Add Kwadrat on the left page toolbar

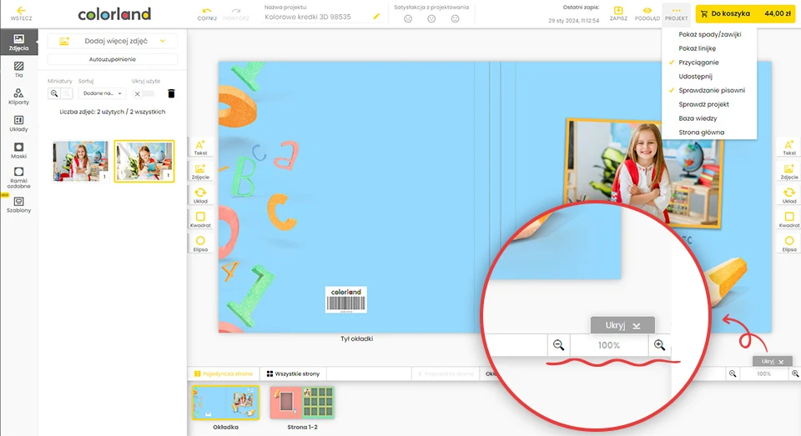[x=200, y=219]
